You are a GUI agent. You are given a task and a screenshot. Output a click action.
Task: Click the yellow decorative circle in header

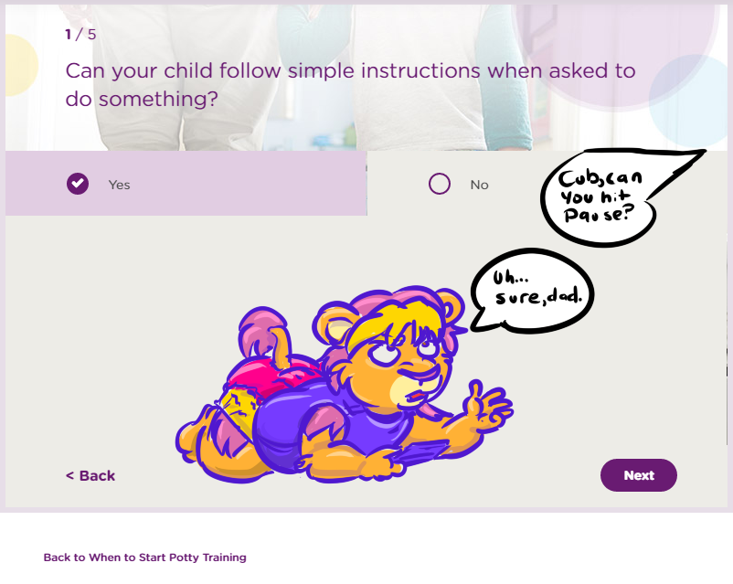16,64
